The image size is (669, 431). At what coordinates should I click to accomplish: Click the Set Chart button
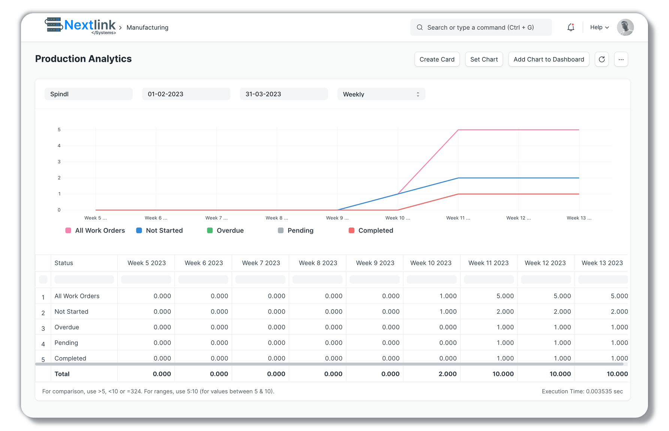coord(484,59)
